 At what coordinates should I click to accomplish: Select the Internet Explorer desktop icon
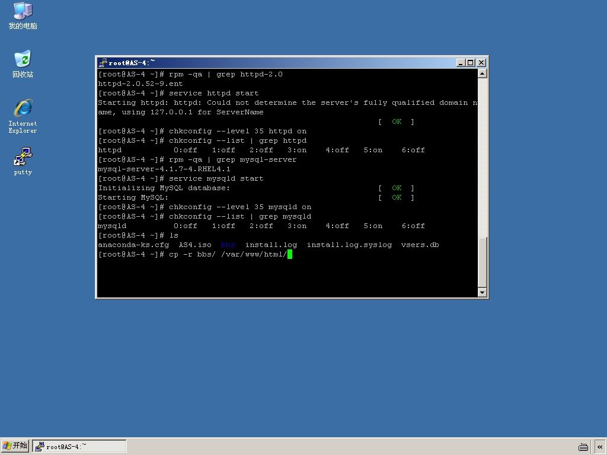pos(23,116)
